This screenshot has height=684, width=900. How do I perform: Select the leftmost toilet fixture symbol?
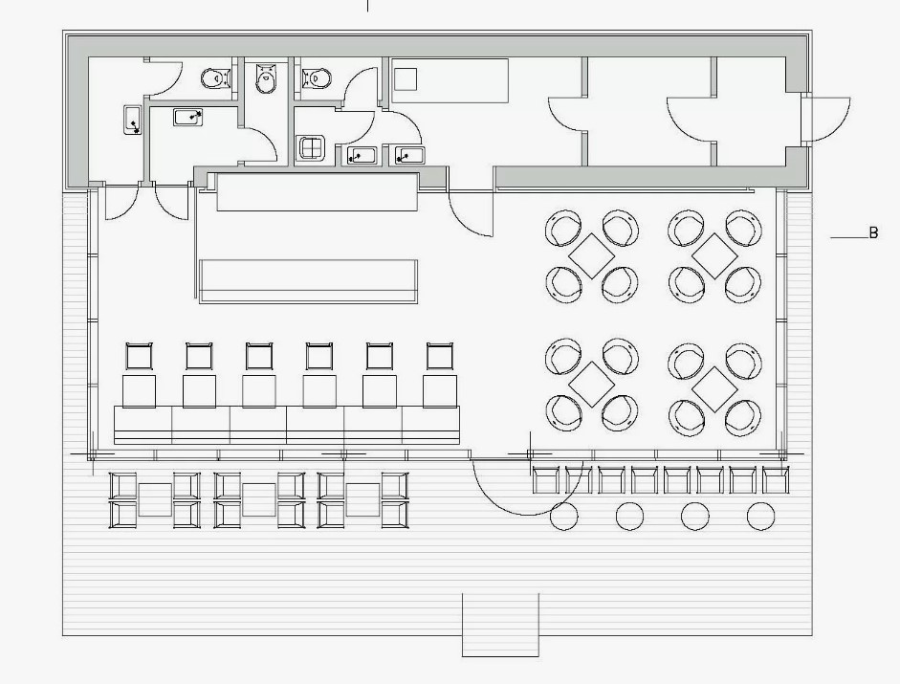[x=215, y=77]
